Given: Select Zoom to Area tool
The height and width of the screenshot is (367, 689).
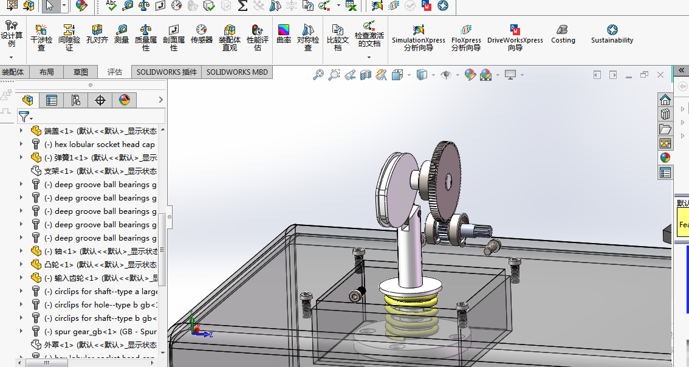Looking at the screenshot, I should 334,75.
